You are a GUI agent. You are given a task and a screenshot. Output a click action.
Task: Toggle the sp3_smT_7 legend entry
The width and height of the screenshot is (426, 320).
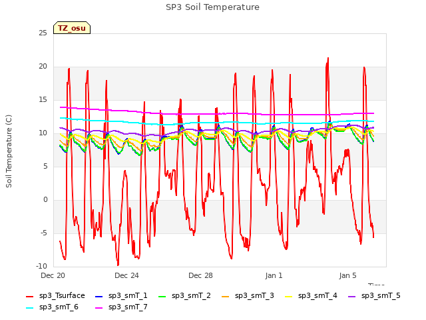121,307
